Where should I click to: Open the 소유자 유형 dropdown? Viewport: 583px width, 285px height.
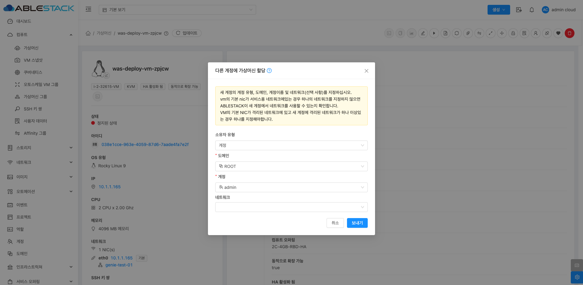point(291,145)
